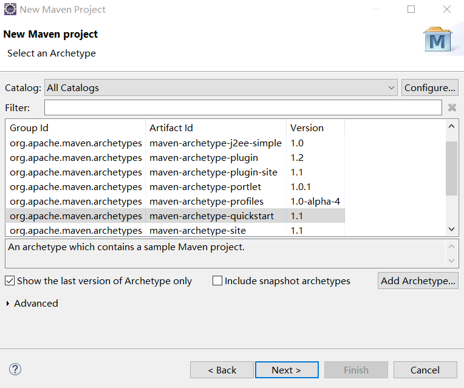Sort by Artifact Id column header

(216, 128)
